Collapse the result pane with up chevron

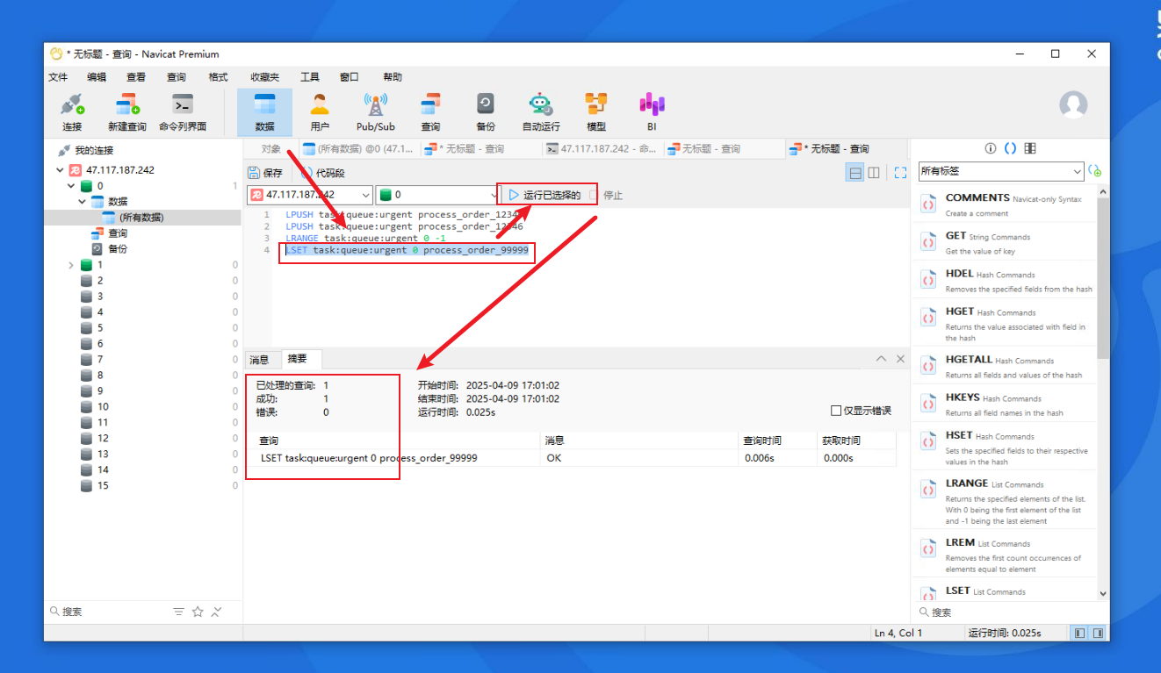point(881,359)
